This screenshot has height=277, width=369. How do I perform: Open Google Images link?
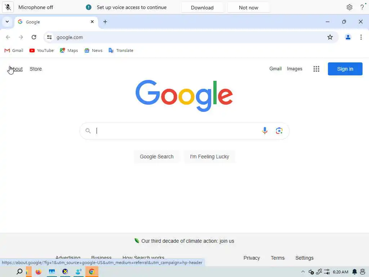(294, 69)
